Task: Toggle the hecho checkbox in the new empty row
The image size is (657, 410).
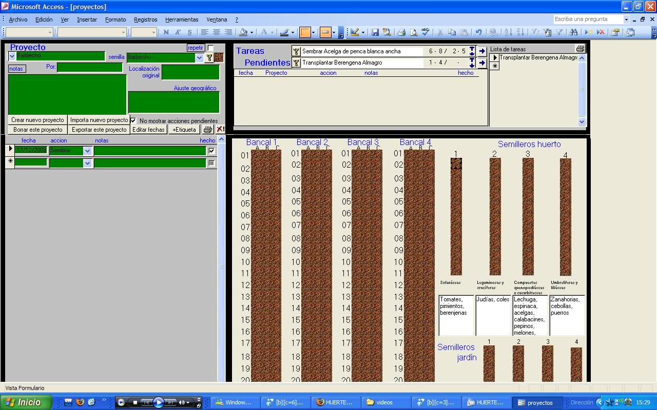Action: (211, 163)
